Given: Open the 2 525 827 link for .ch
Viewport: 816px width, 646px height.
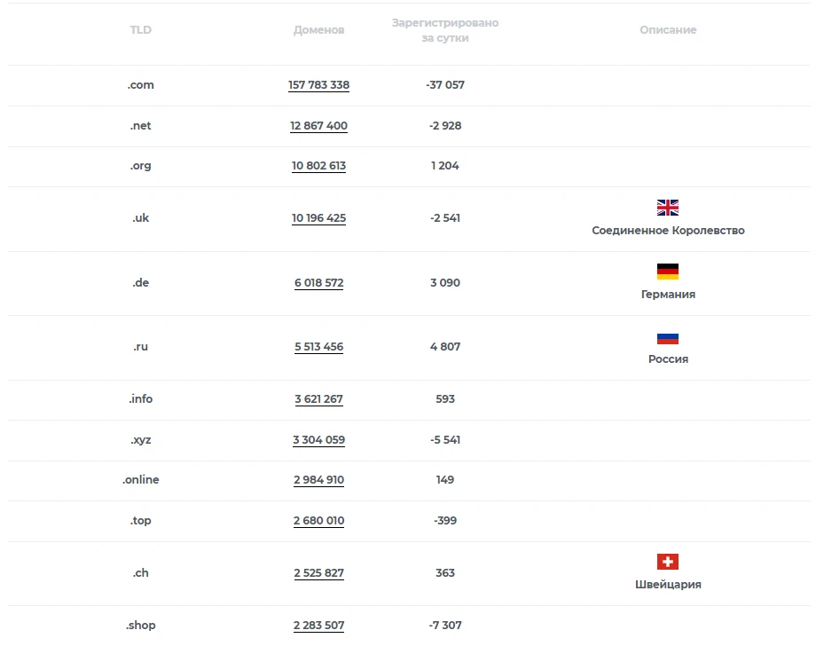Looking at the screenshot, I should coord(319,573).
